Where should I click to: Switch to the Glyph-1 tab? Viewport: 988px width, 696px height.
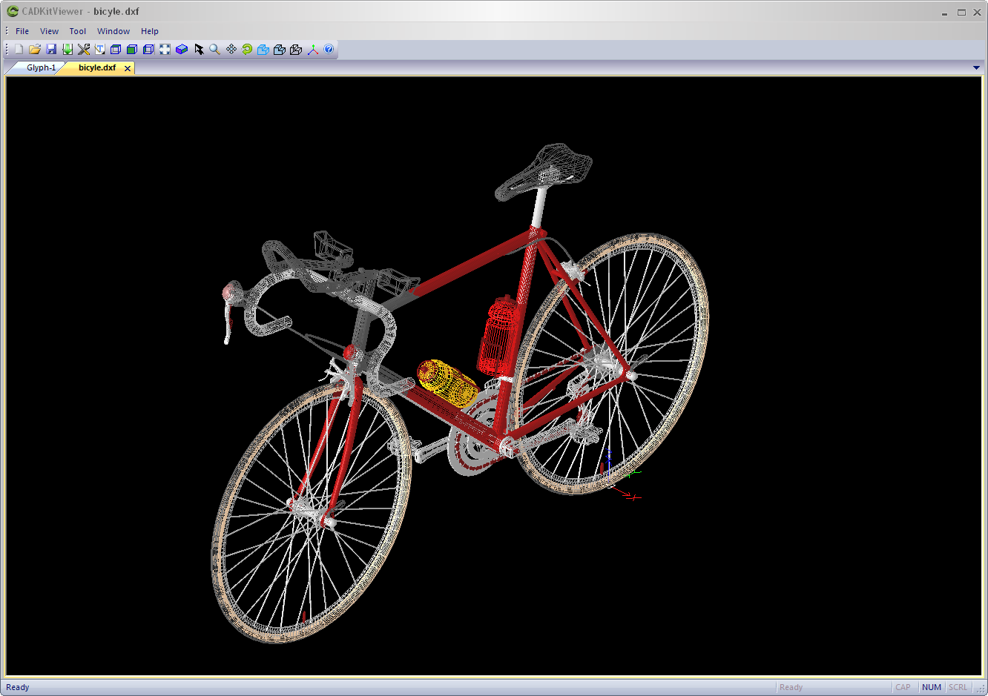click(40, 67)
